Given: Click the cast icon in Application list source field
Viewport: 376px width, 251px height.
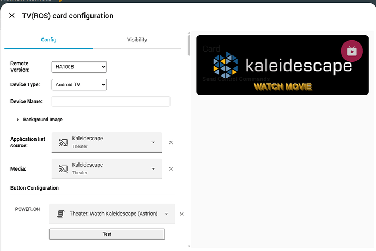Looking at the screenshot, I should pyautogui.click(x=63, y=142).
